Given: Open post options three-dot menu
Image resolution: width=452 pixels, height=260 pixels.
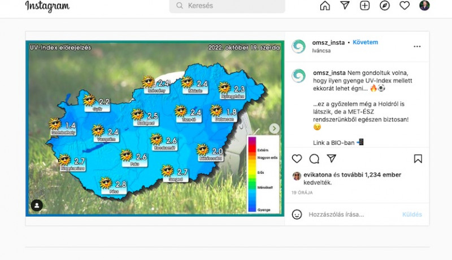Looking at the screenshot, I should (x=417, y=46).
